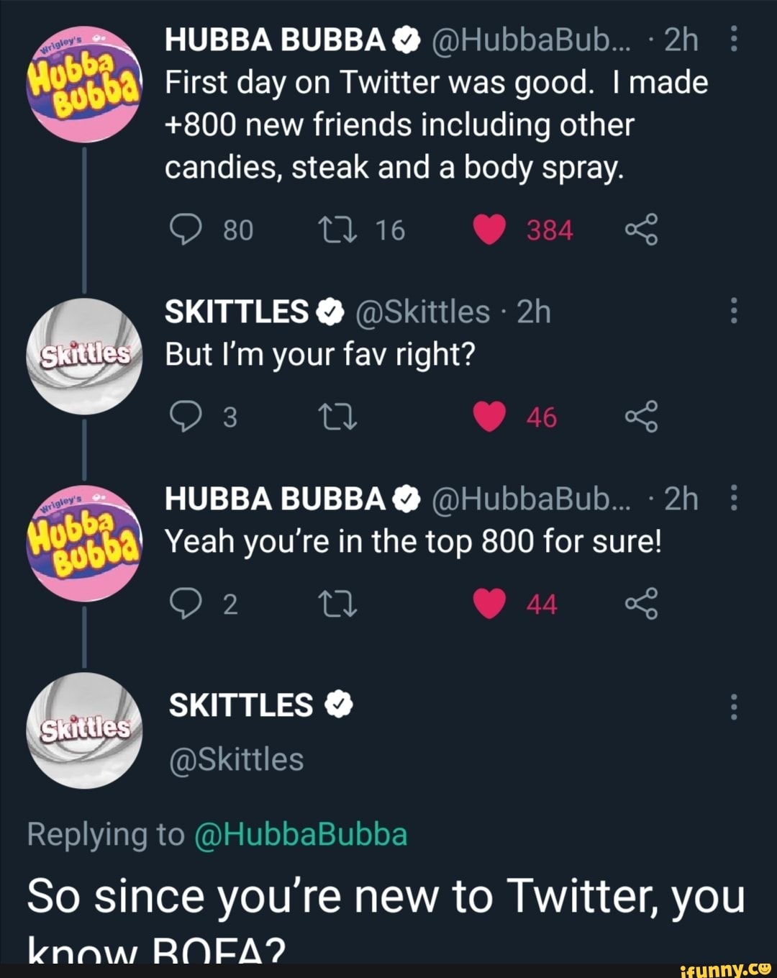Viewport: 777px width, 978px height.
Task: Open the three-dot menu on the Skittles reply
Action: (734, 309)
